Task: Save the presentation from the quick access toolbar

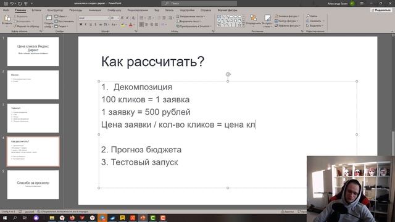Action: (6, 4)
